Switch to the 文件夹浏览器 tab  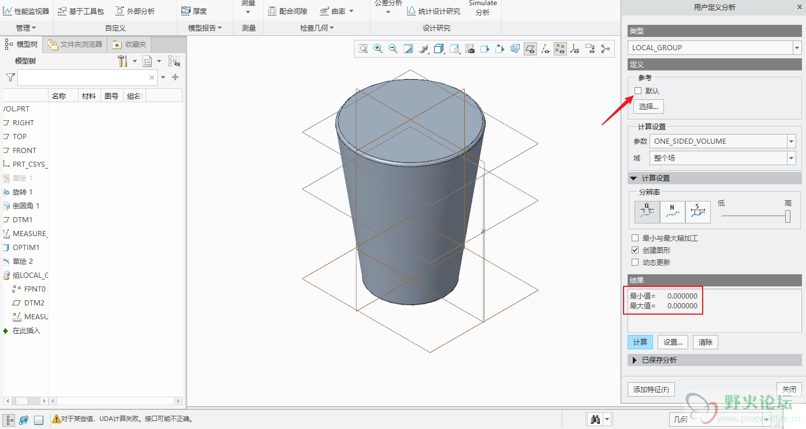(x=75, y=44)
